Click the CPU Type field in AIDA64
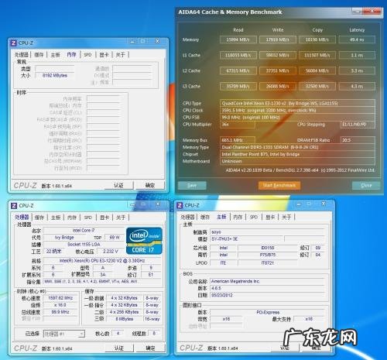387x360 pixels. (297, 103)
